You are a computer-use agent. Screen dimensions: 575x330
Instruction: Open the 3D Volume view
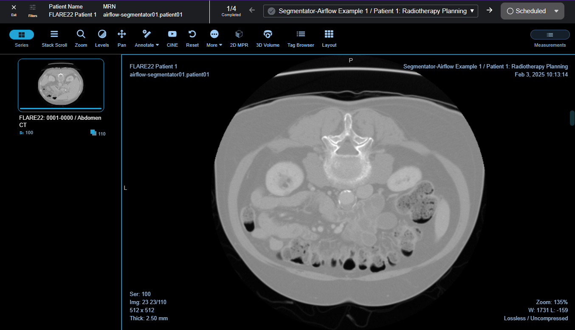pyautogui.click(x=268, y=38)
